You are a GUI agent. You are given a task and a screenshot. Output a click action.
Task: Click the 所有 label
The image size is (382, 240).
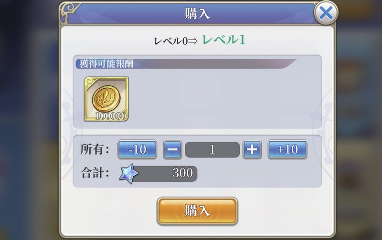[x=95, y=149]
